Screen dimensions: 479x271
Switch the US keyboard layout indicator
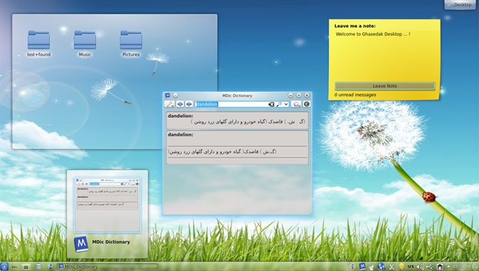[x=411, y=267]
